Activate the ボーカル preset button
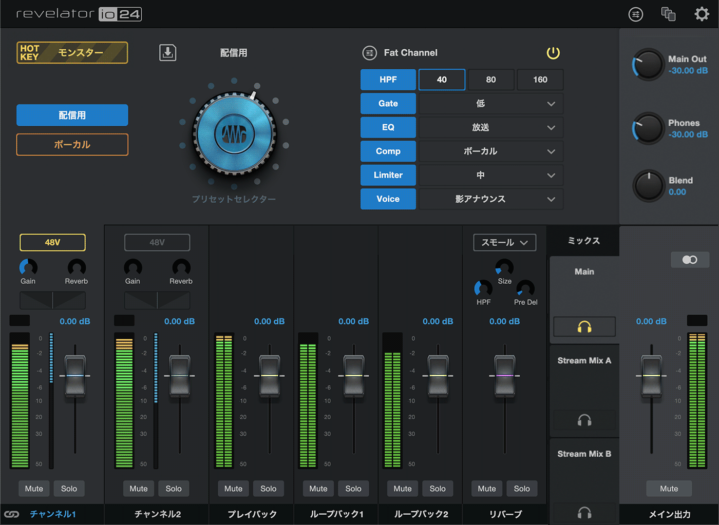The height and width of the screenshot is (525, 719). pos(72,144)
